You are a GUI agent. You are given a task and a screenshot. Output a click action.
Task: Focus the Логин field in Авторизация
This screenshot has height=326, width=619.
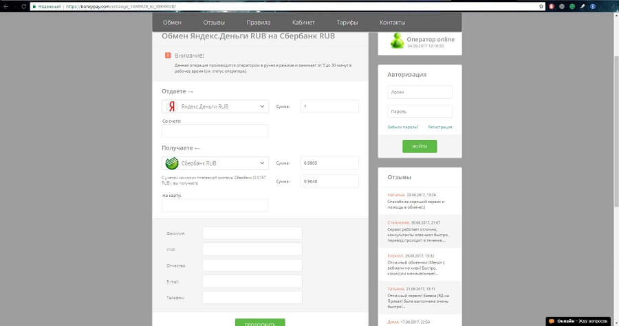(420, 92)
